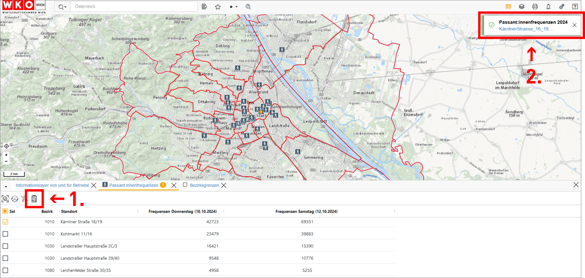The width and height of the screenshot is (585, 278).
Task: Locate my position on the map
Action: (6, 146)
